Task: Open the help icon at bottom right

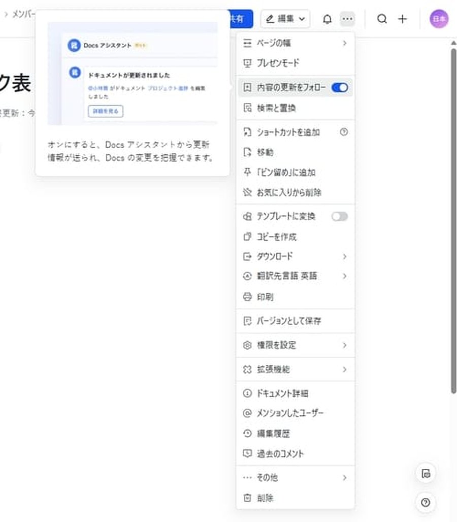Action: point(426,502)
